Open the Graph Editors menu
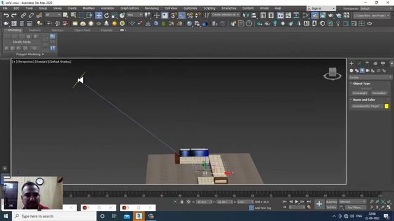The width and height of the screenshot is (394, 221). (x=129, y=8)
